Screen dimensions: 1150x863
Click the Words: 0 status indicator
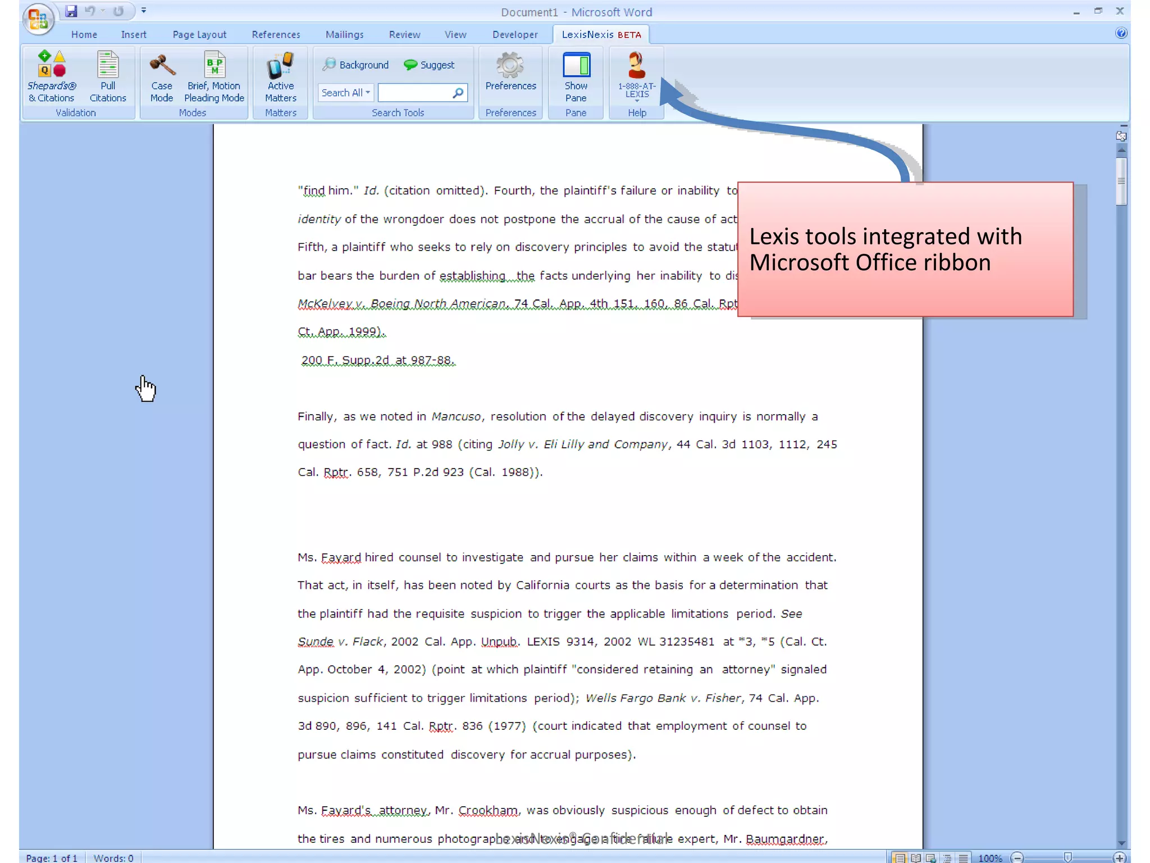click(113, 857)
